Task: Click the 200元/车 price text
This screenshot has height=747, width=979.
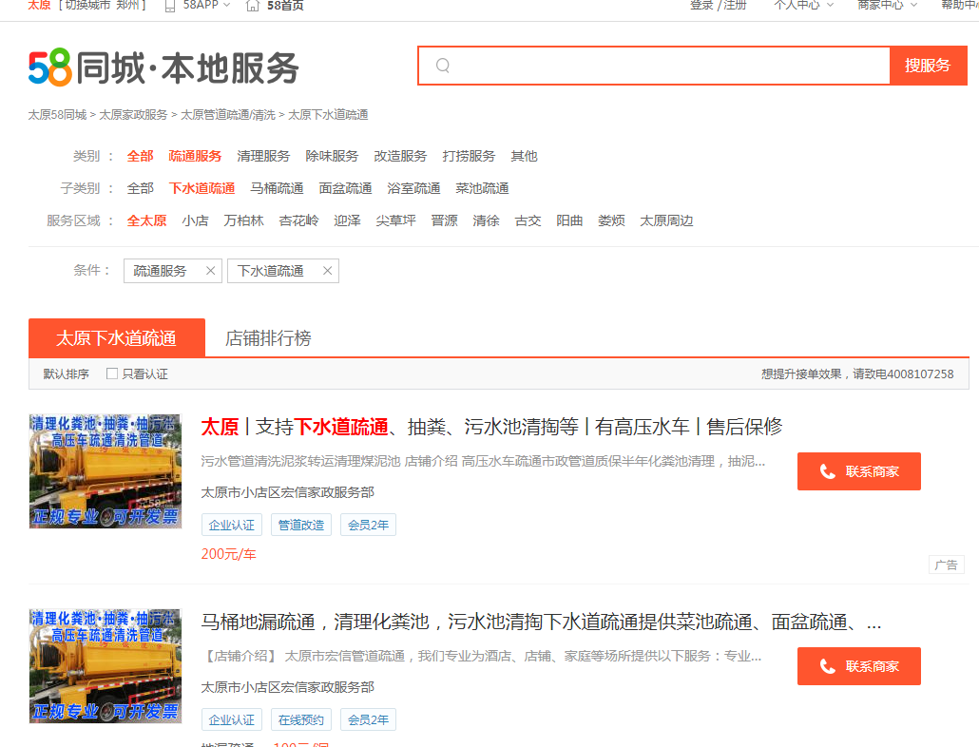Action: pyautogui.click(x=228, y=554)
